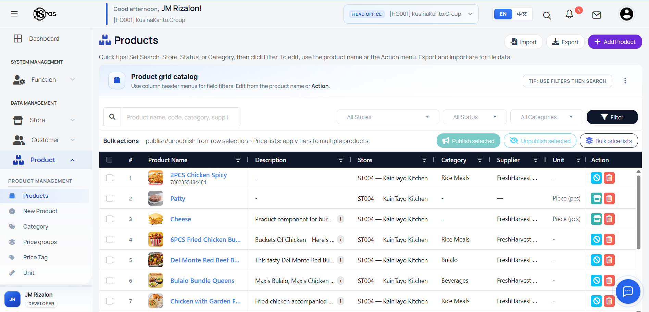
Task: Open the user profile avatar menu
Action: [627, 14]
